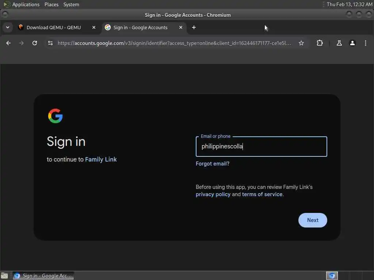Click the Next button

(313, 220)
